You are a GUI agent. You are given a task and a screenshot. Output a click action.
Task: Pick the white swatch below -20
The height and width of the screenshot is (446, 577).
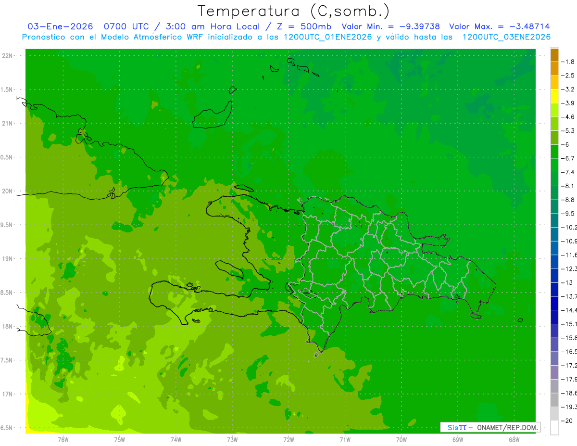(554, 428)
